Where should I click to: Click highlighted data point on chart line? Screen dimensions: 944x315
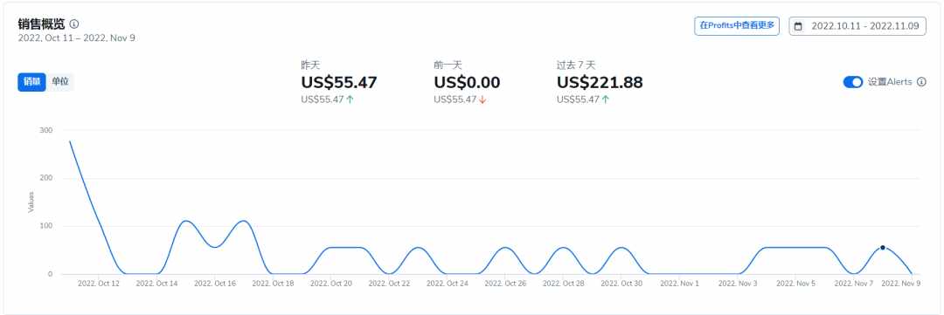click(883, 247)
